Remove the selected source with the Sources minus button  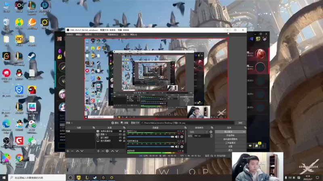point(103,151)
